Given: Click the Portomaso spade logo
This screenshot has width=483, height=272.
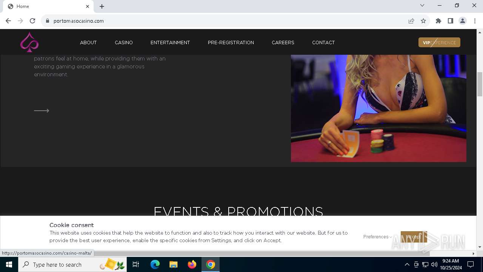Looking at the screenshot, I should tap(29, 42).
